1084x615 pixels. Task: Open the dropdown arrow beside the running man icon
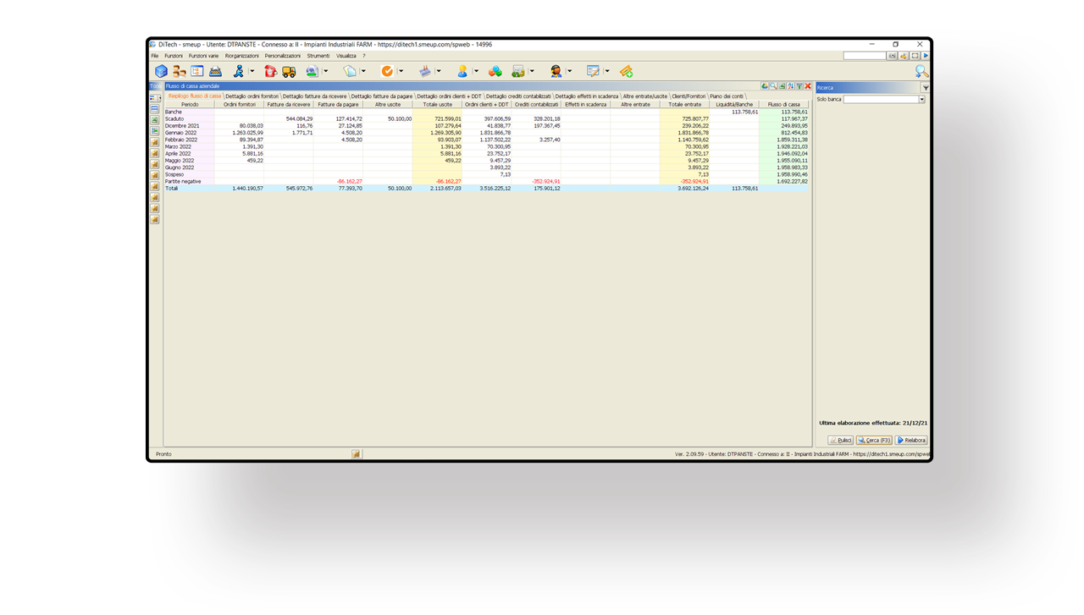pyautogui.click(x=251, y=71)
